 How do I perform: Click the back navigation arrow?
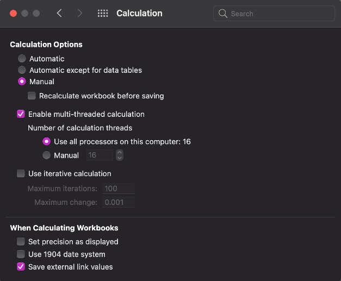[59, 14]
